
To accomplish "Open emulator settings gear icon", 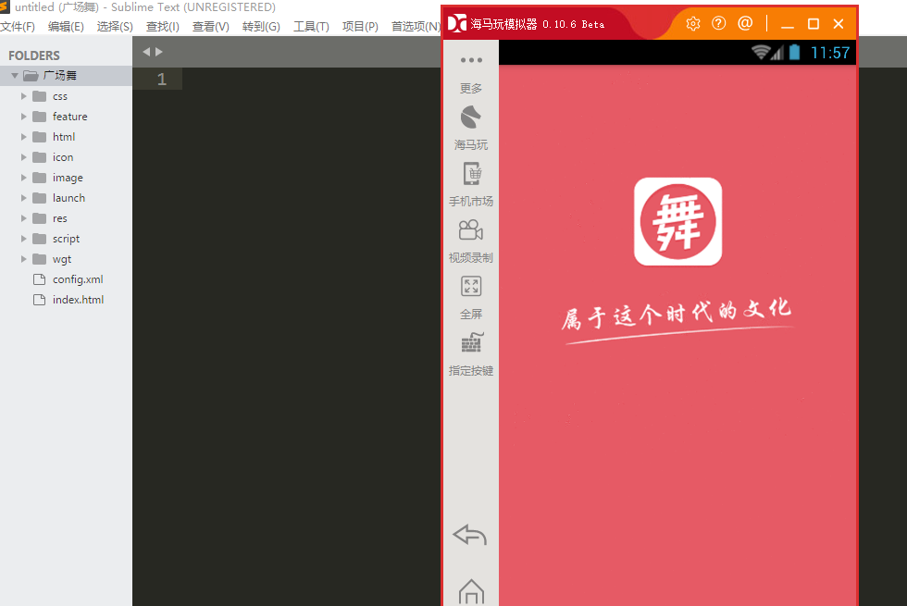I will 692,23.
